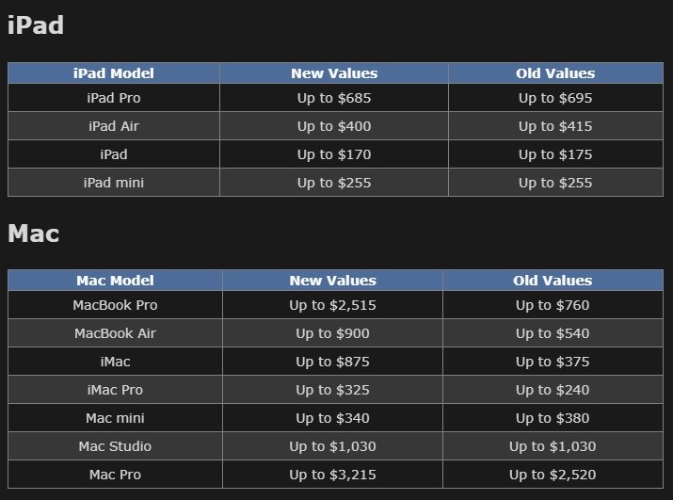The image size is (673, 500).
Task: Click the iPad Air model cell
Action: point(114,126)
